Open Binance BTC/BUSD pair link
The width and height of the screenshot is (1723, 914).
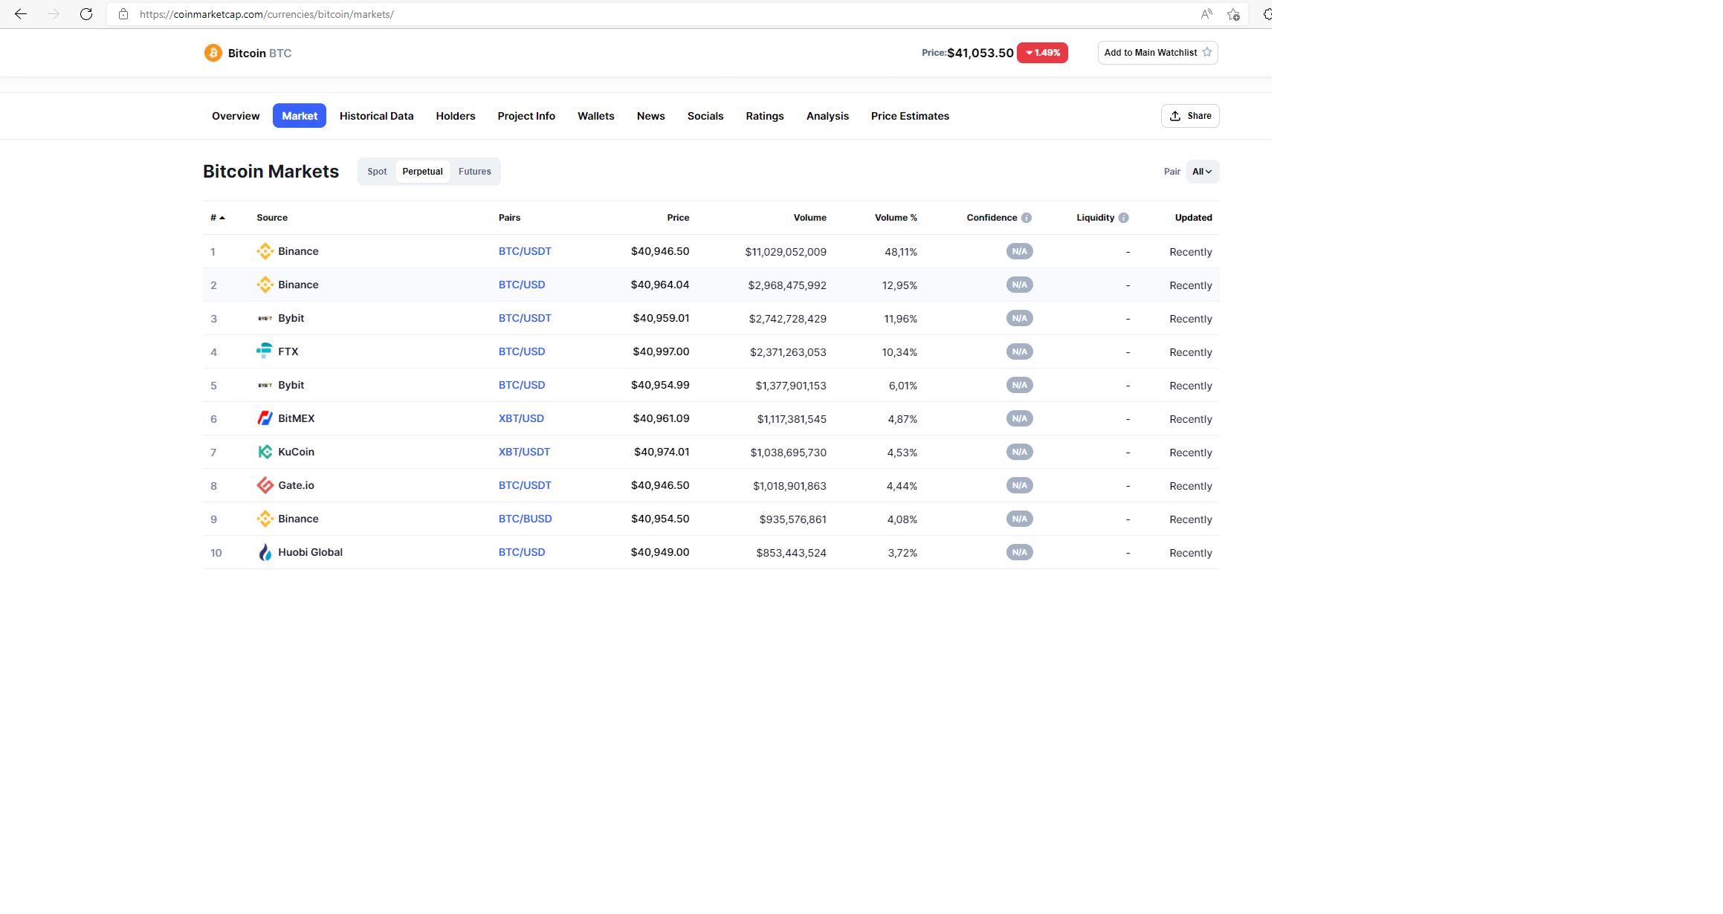(x=526, y=519)
